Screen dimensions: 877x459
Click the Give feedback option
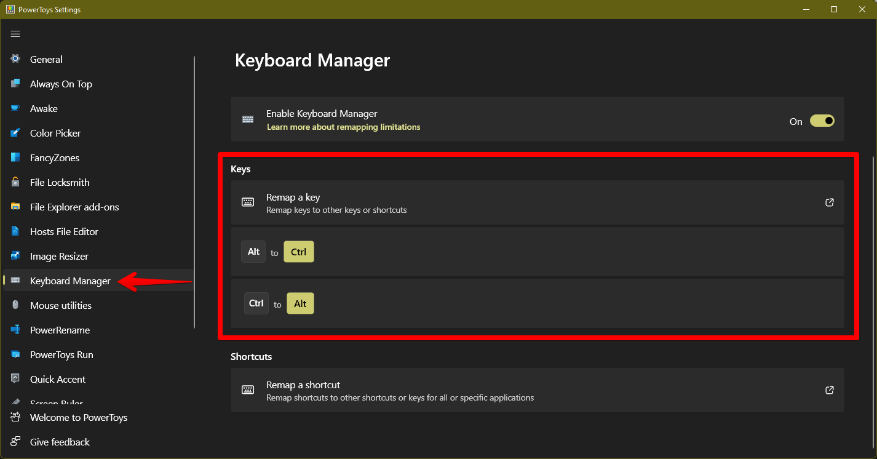(60, 442)
